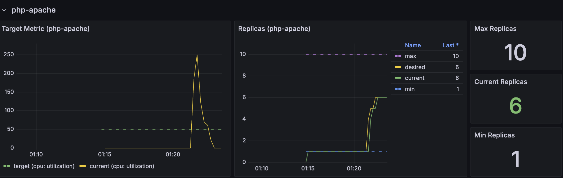Click the 250 peak of CPU utilization line

click(x=197, y=55)
